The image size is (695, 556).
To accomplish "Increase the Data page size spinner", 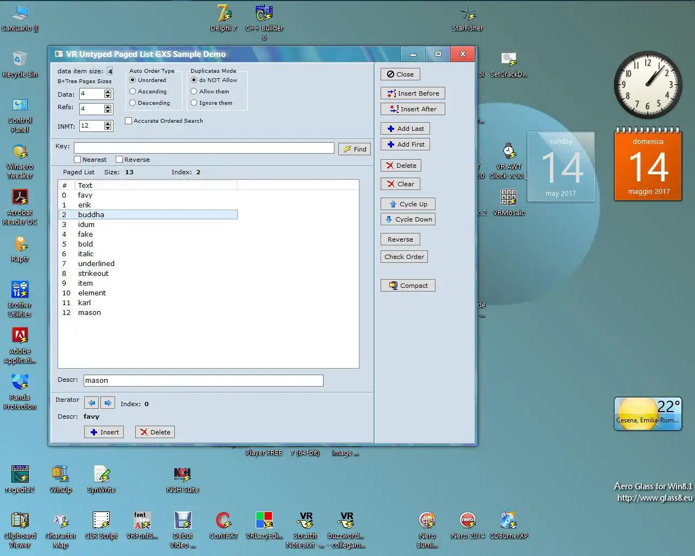I will point(108,92).
